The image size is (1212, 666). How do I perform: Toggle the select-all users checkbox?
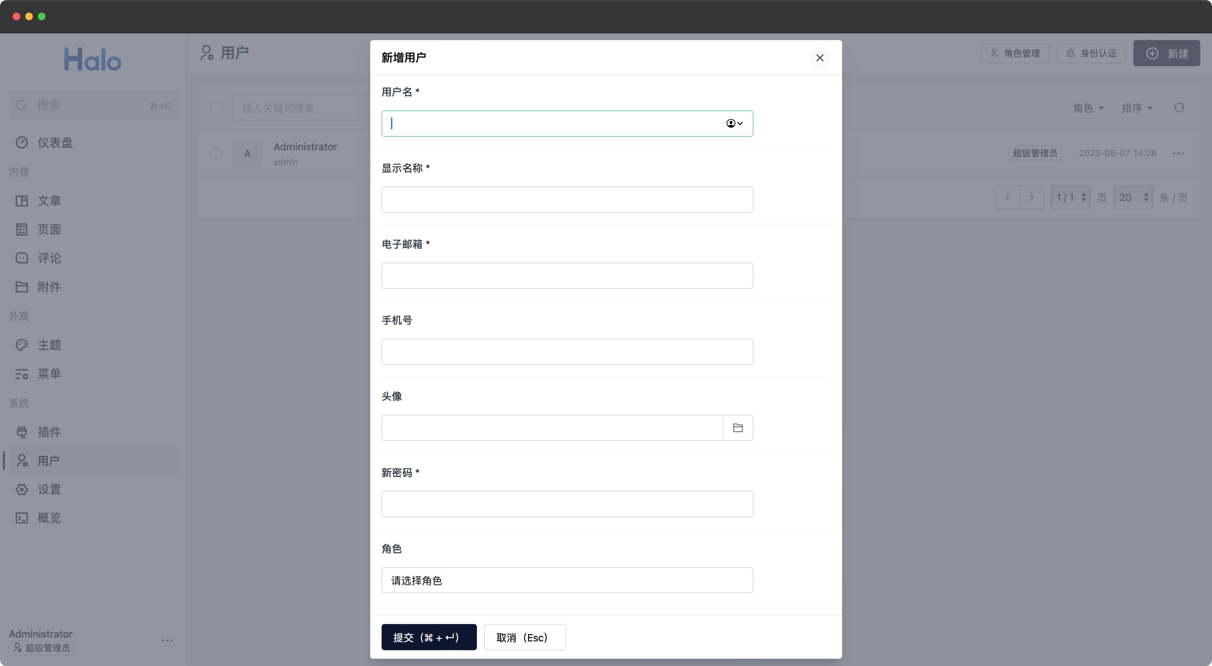tap(216, 108)
